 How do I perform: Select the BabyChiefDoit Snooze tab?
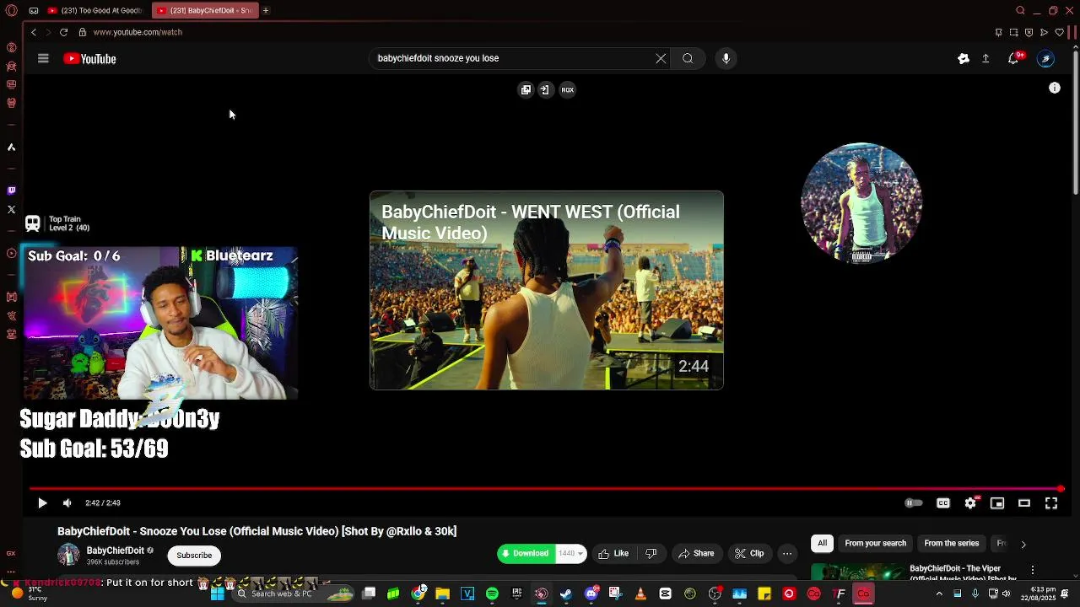point(205,10)
